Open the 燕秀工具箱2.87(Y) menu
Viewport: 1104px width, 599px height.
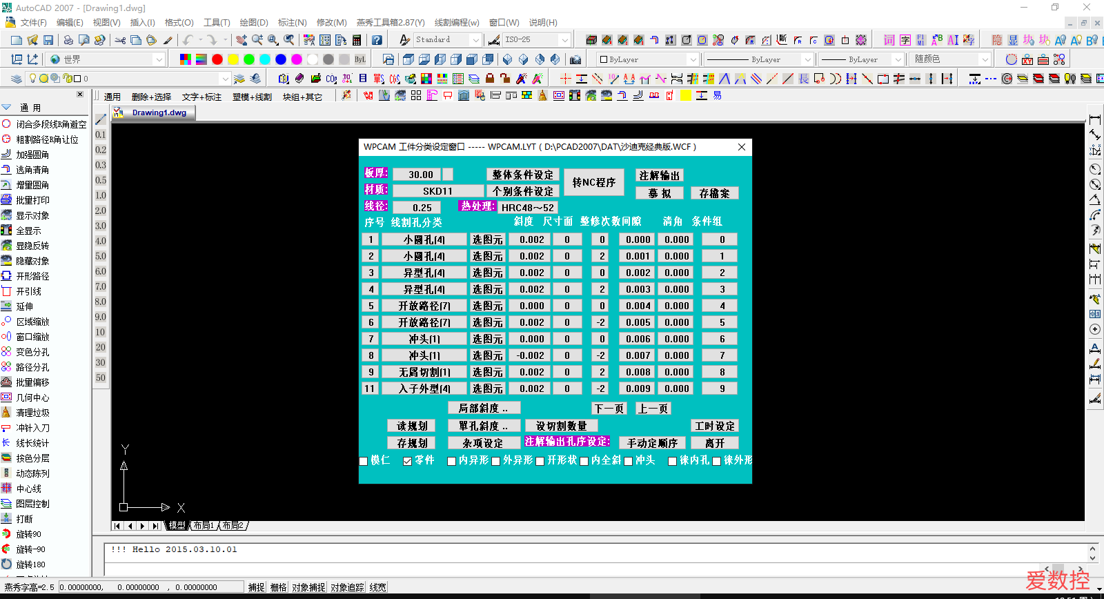(x=391, y=23)
